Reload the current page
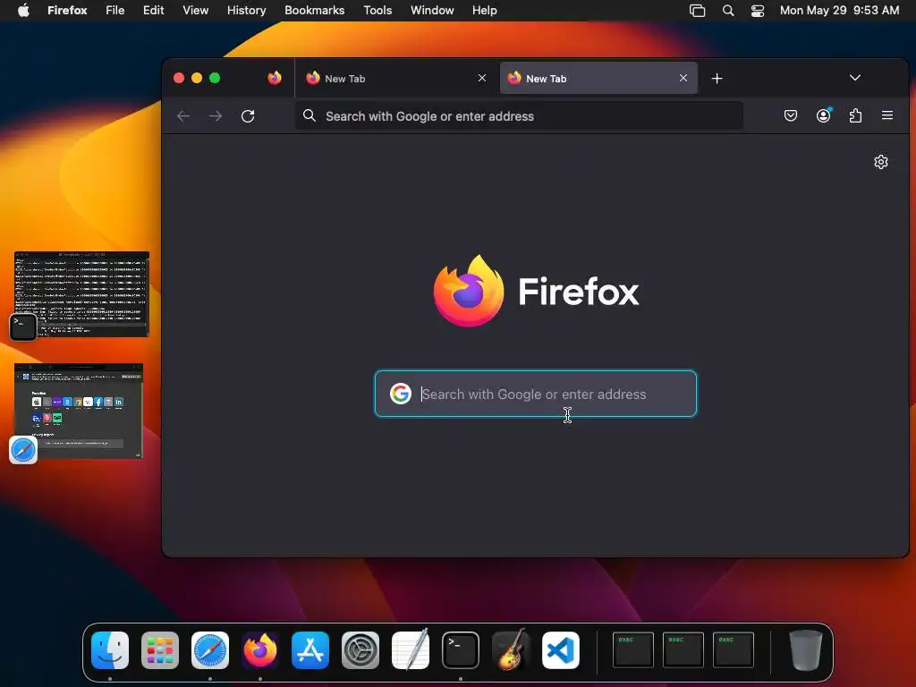916x687 pixels. click(x=248, y=115)
